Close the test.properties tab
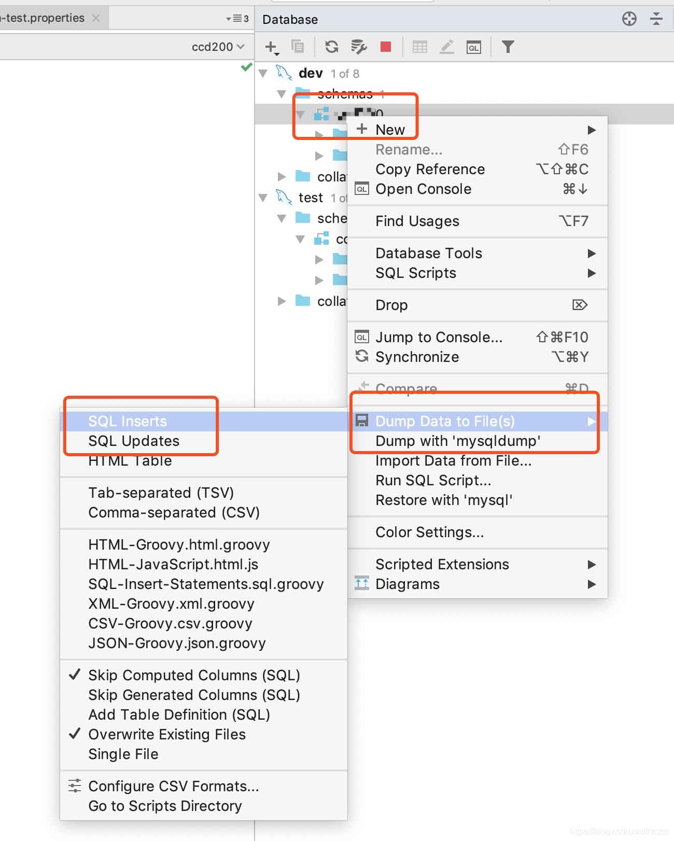Viewport: 674px width, 841px height. tap(96, 18)
